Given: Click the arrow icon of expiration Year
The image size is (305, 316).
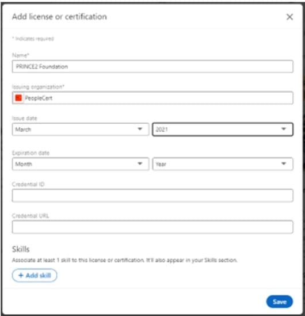Looking at the screenshot, I should coord(284,163).
